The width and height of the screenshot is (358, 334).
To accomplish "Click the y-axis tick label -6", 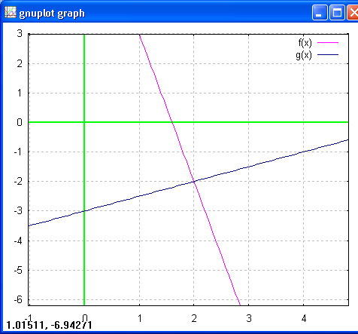I will click(x=18, y=299).
